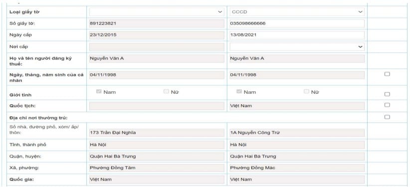This screenshot has width=410, height=187.
Task: Click the Giới tính label
Action: coord(20,95)
